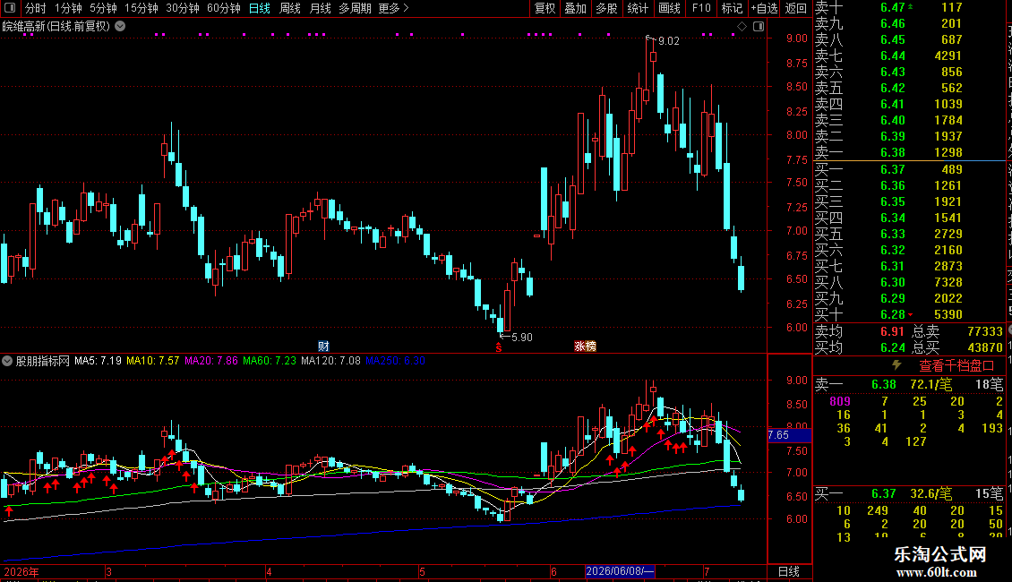Open the 多股 multi-stock view
Viewport: 1012px width, 582px height.
point(606,8)
